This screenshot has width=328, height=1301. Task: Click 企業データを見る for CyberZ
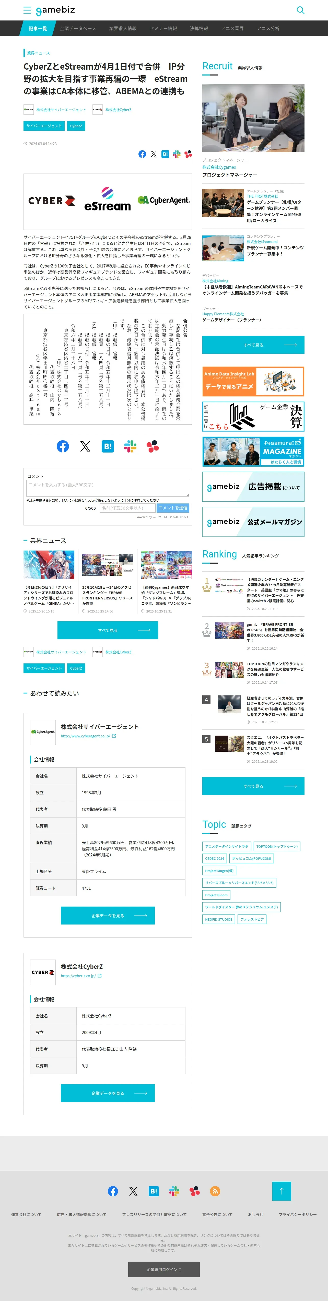[x=108, y=1093]
